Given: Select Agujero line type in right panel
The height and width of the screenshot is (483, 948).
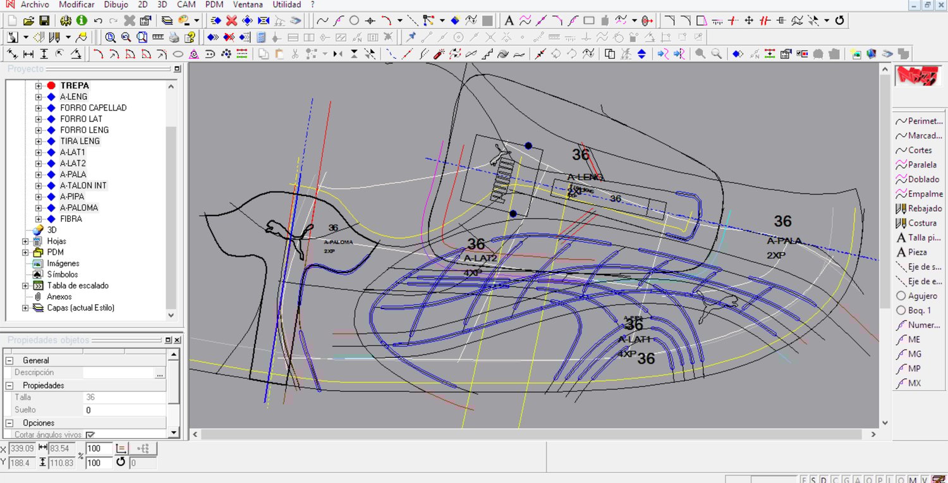Looking at the screenshot, I should click(916, 296).
